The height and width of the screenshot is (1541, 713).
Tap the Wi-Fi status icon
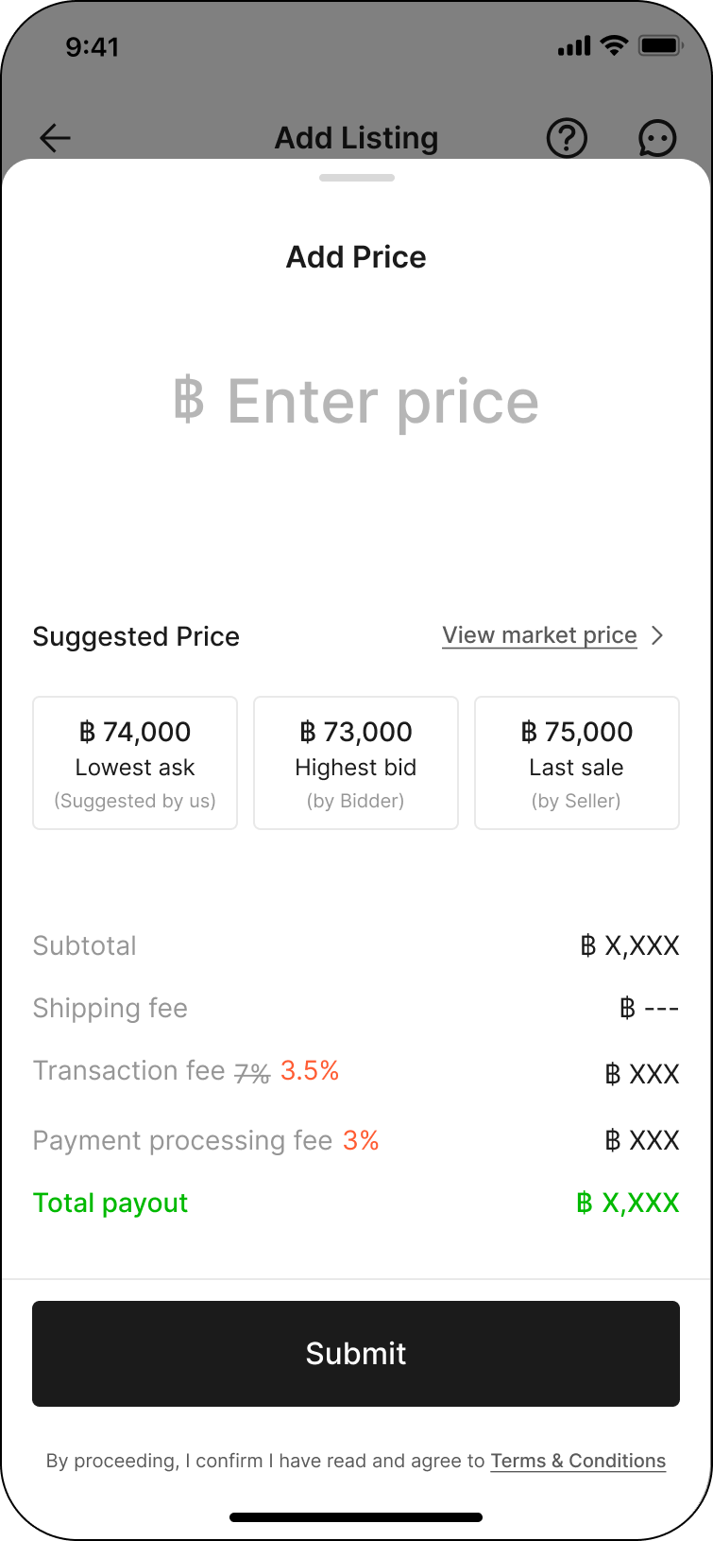pos(614,45)
